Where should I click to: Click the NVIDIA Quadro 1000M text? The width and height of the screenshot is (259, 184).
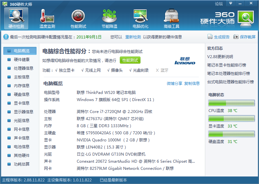(x=113, y=140)
